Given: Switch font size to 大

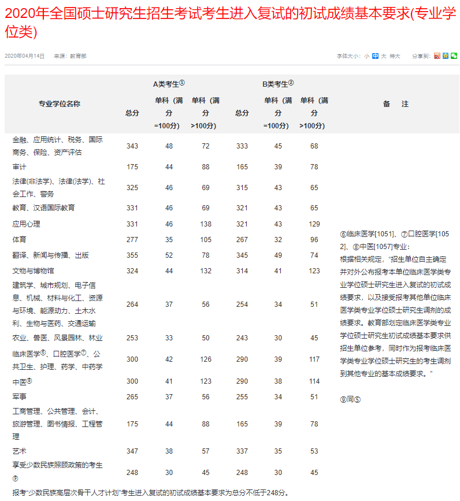Looking at the screenshot, I should tap(383, 56).
